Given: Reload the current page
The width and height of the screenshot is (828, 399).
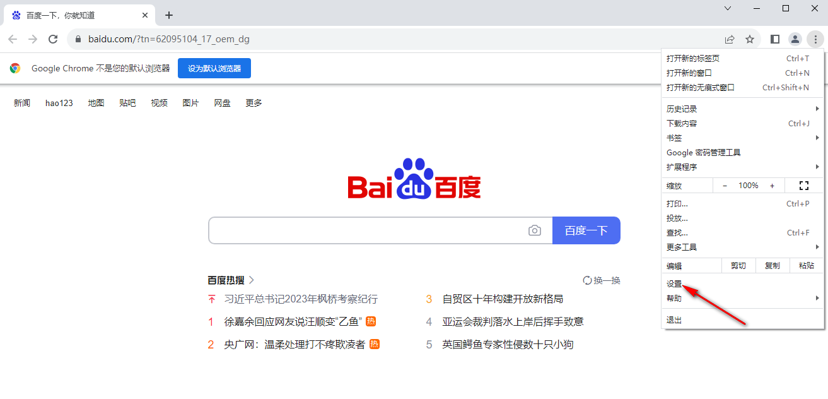Looking at the screenshot, I should click(x=53, y=39).
